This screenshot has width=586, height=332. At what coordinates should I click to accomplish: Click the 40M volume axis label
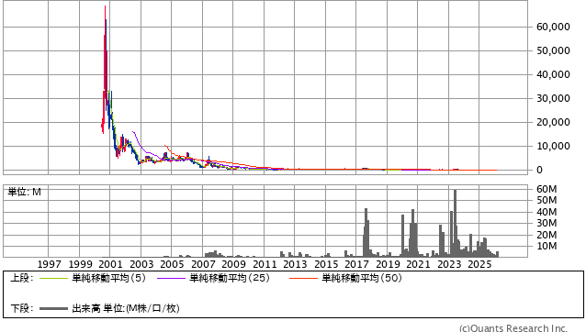[x=547, y=212]
